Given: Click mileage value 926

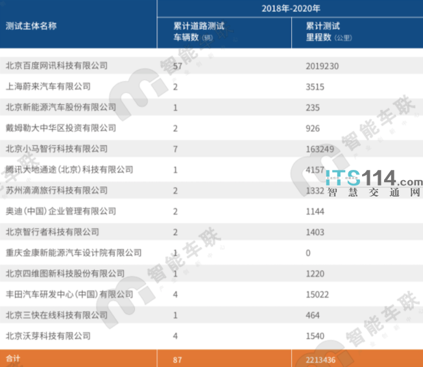Looking at the screenshot, I should pos(313,128).
